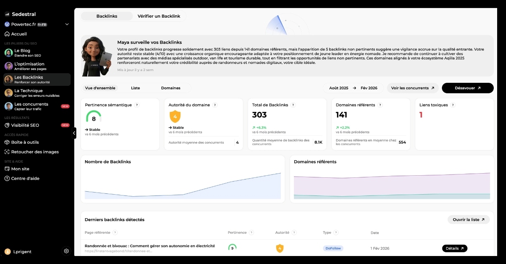The height and width of the screenshot is (264, 506).
Task: Open Voir les concurrents
Action: (412, 88)
